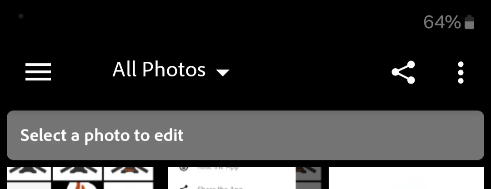
Task: Expand the All Photos album dropdown
Action: tap(170, 70)
